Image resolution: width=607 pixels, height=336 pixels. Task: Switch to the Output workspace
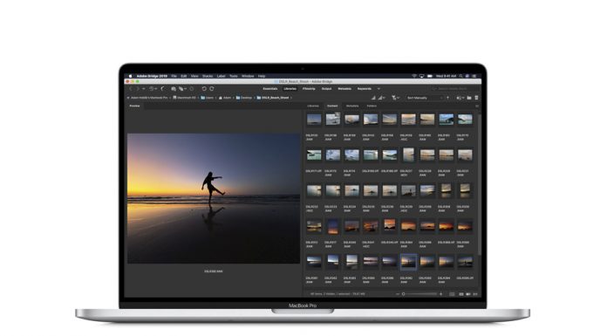click(x=326, y=89)
